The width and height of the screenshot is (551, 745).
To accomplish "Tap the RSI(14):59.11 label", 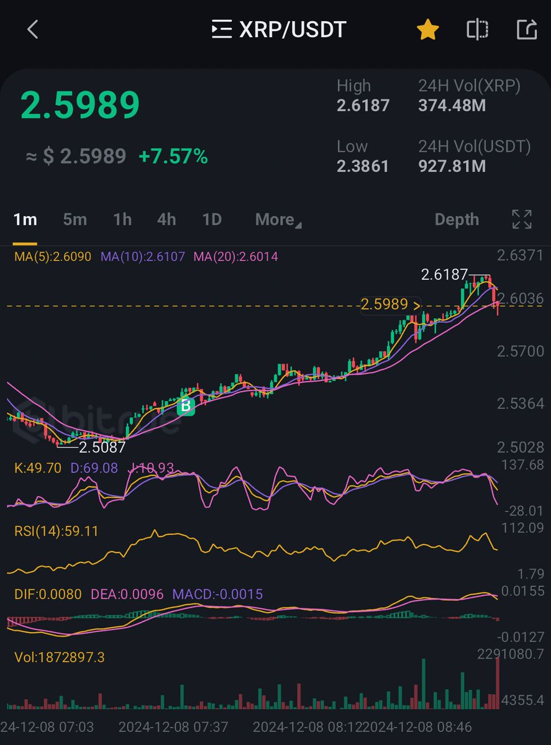I will click(56, 531).
